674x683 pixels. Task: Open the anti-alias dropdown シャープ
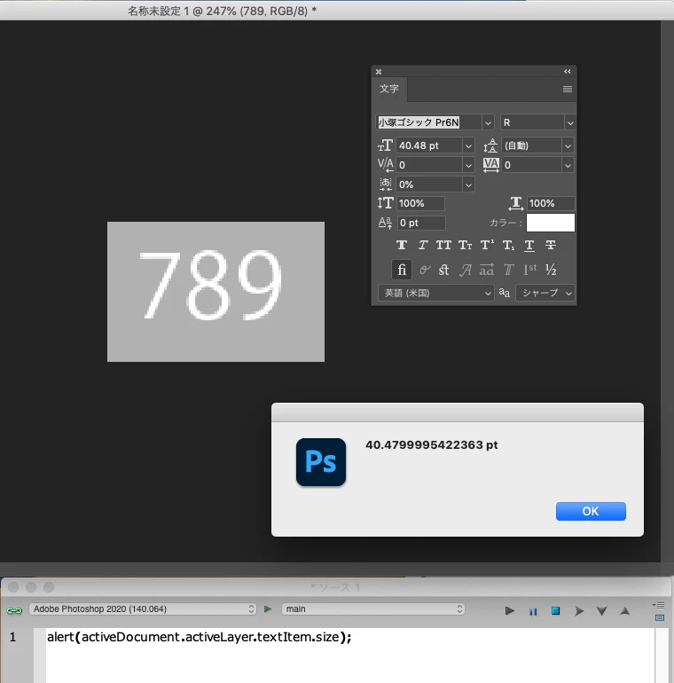pyautogui.click(x=545, y=293)
